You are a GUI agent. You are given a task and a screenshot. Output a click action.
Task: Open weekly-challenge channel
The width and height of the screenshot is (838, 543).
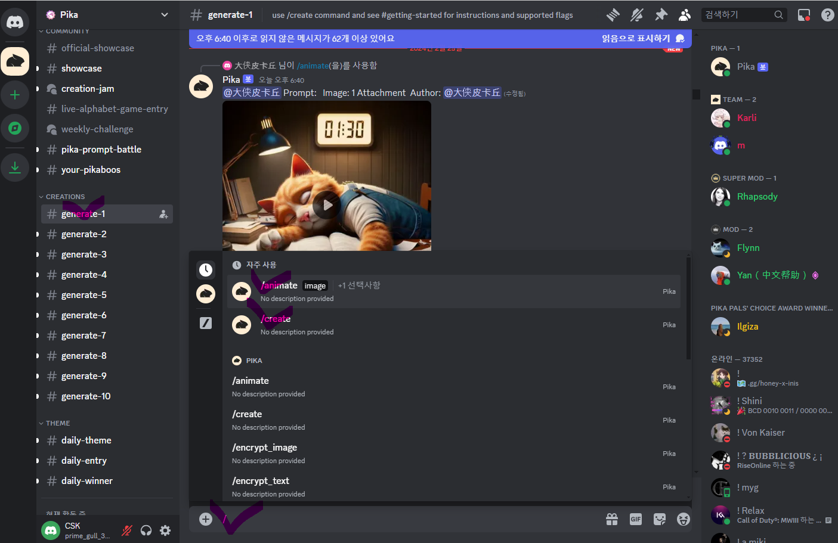click(107, 129)
